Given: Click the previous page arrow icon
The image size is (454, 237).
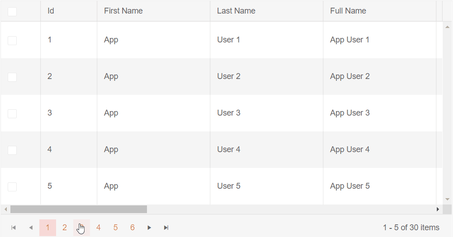Looking at the screenshot, I should pyautogui.click(x=31, y=228).
